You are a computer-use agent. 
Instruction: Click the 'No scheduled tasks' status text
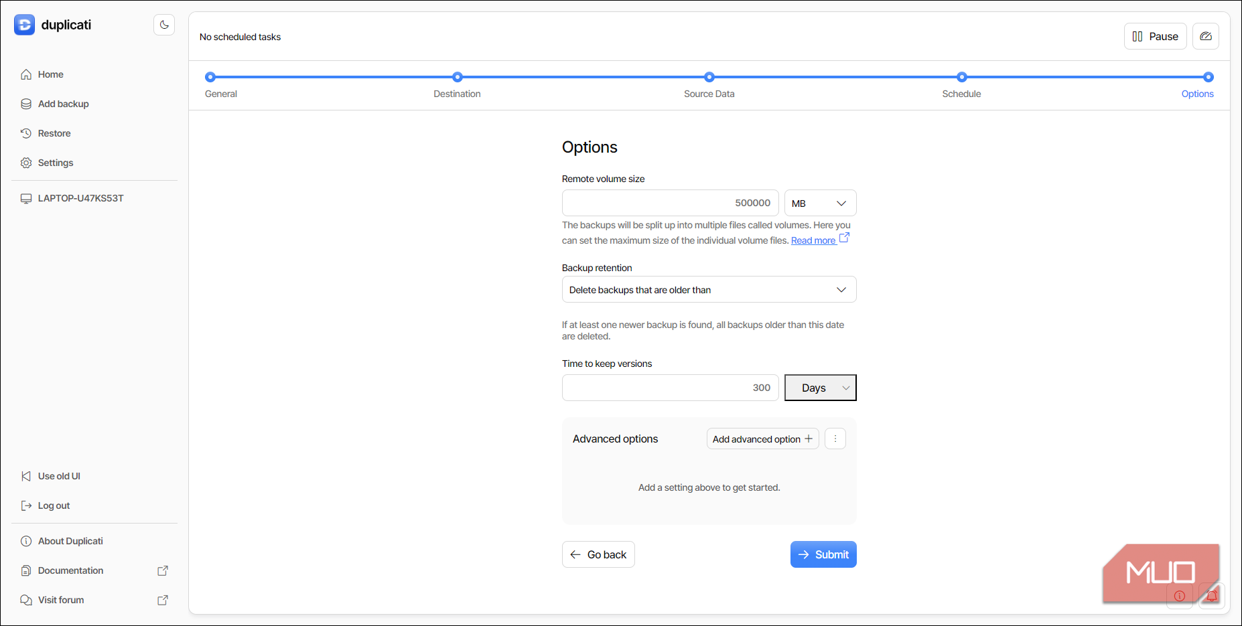point(240,37)
